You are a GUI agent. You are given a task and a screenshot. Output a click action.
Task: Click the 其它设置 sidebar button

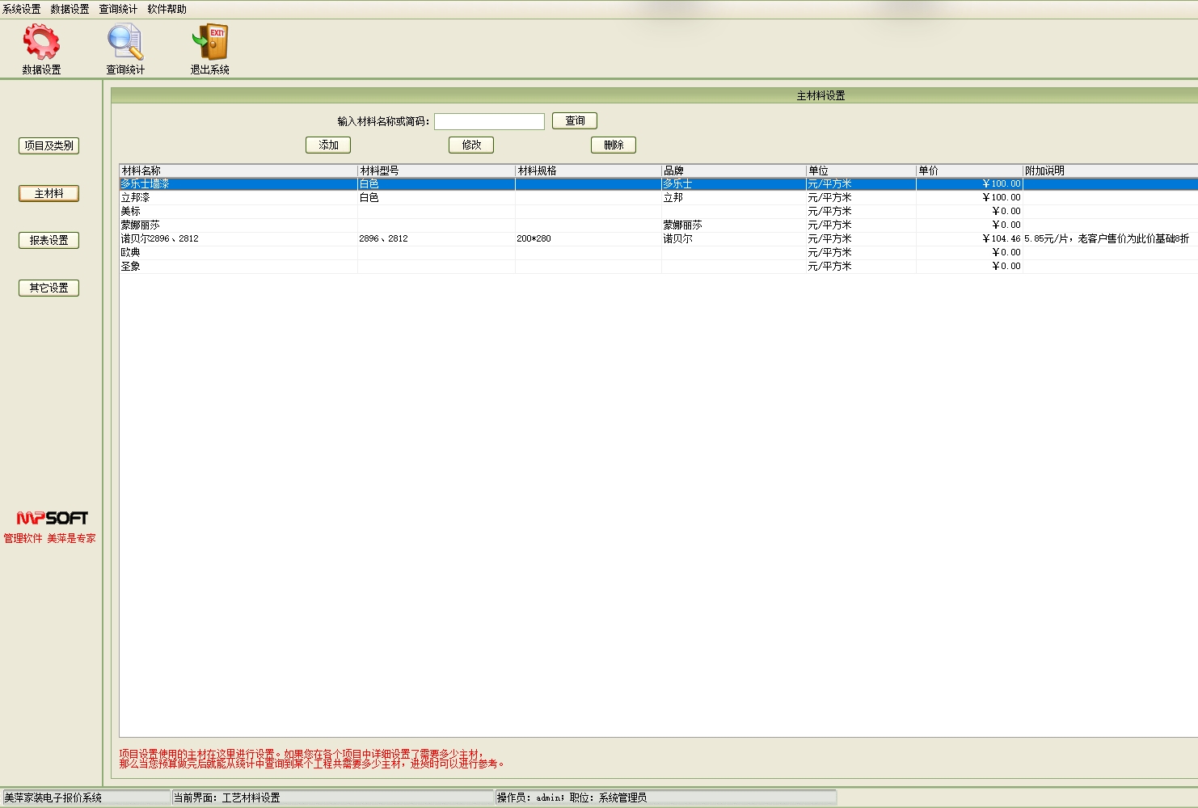point(49,288)
